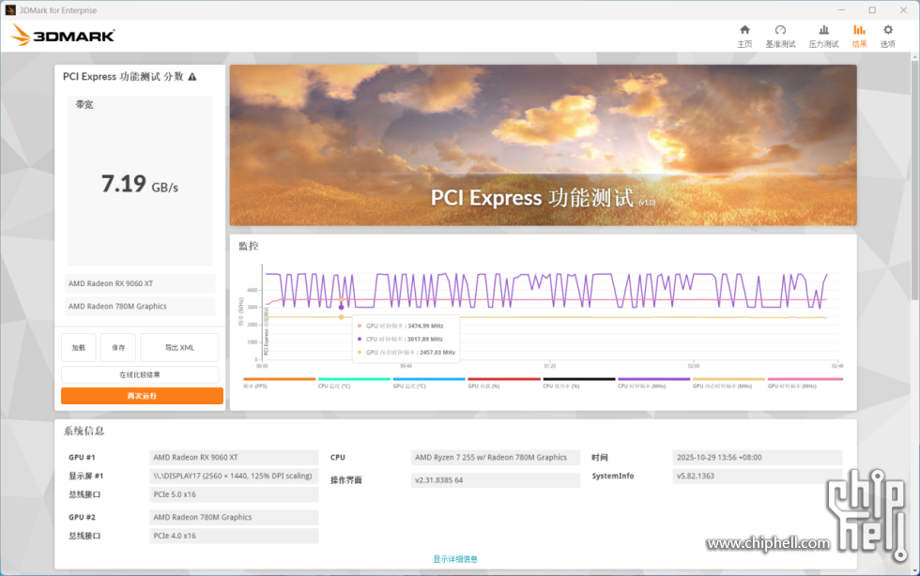Run the test again with 再次运行
Image resolution: width=920 pixels, height=576 pixels.
(142, 396)
